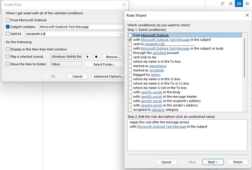252x170 pixels.
Task: Edit subject phrase link in Step 2 description
Action: tap(162, 127)
